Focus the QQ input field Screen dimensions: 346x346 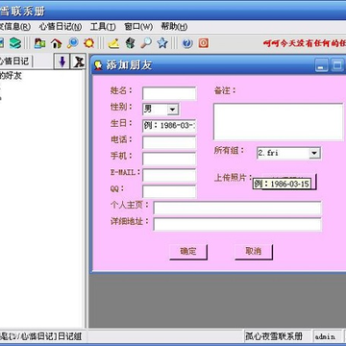tap(169, 191)
